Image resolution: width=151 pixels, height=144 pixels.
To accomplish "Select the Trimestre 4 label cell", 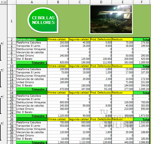I will (x=32, y=142).
